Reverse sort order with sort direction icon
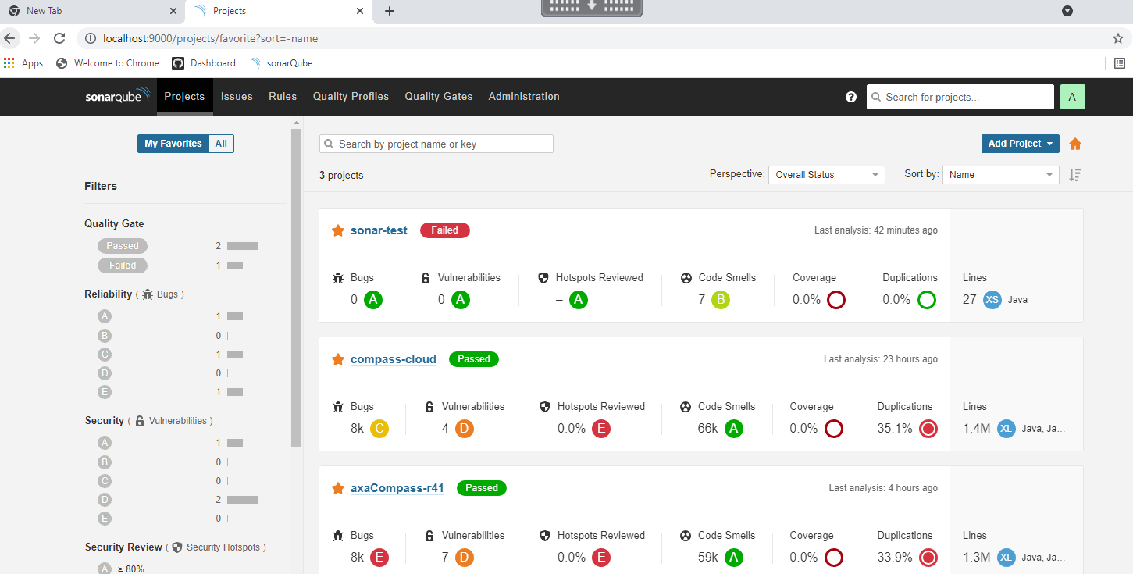The width and height of the screenshot is (1133, 574). click(x=1075, y=175)
